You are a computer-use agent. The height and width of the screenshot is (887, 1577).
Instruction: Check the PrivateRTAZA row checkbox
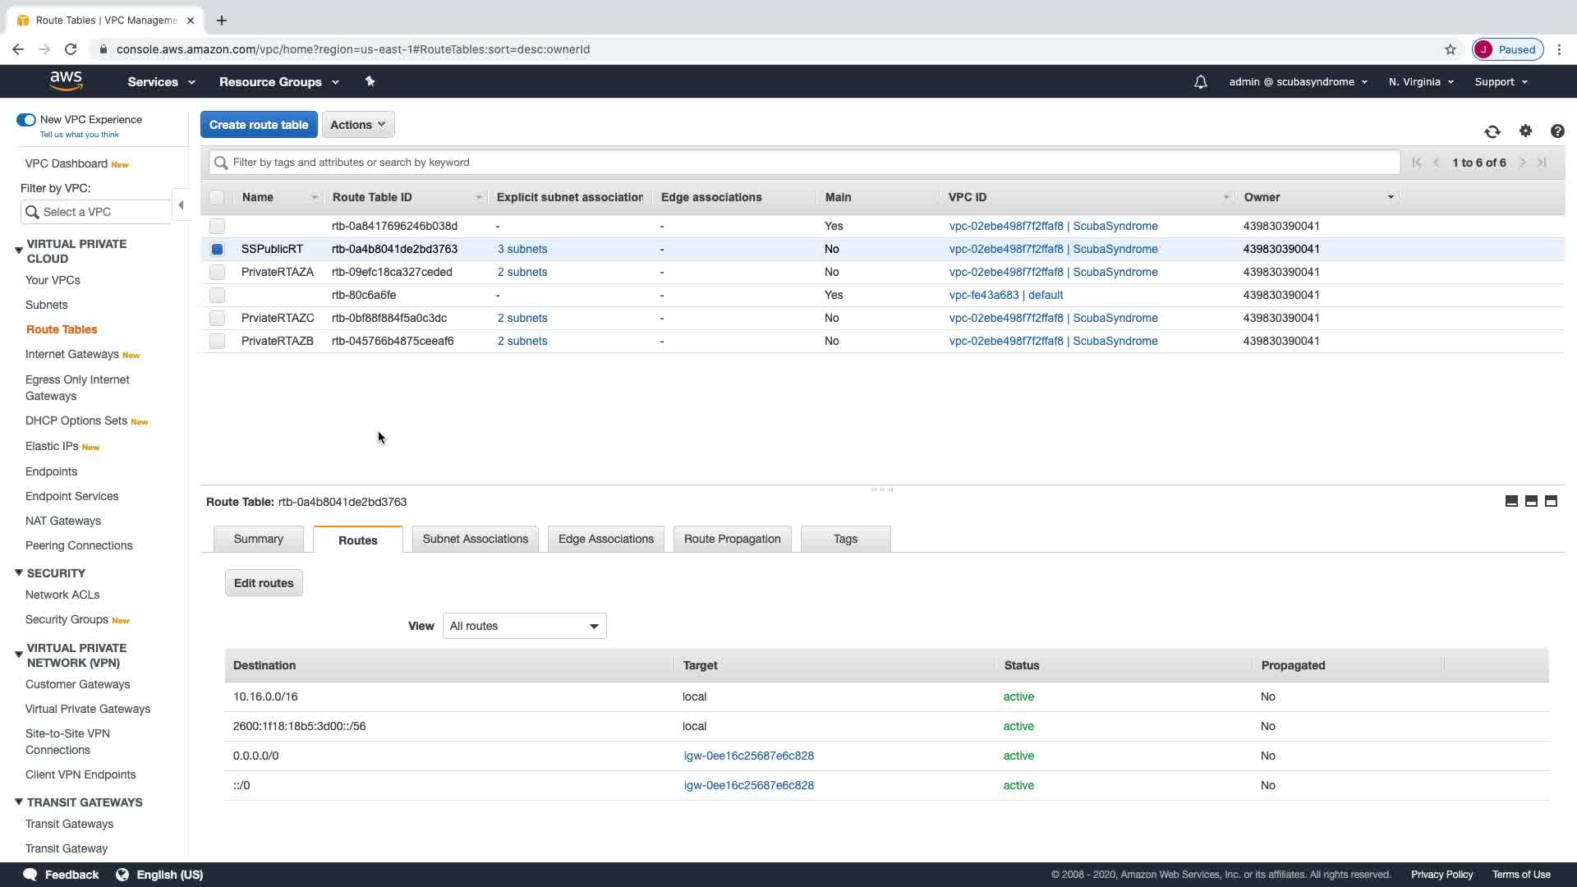[217, 272]
